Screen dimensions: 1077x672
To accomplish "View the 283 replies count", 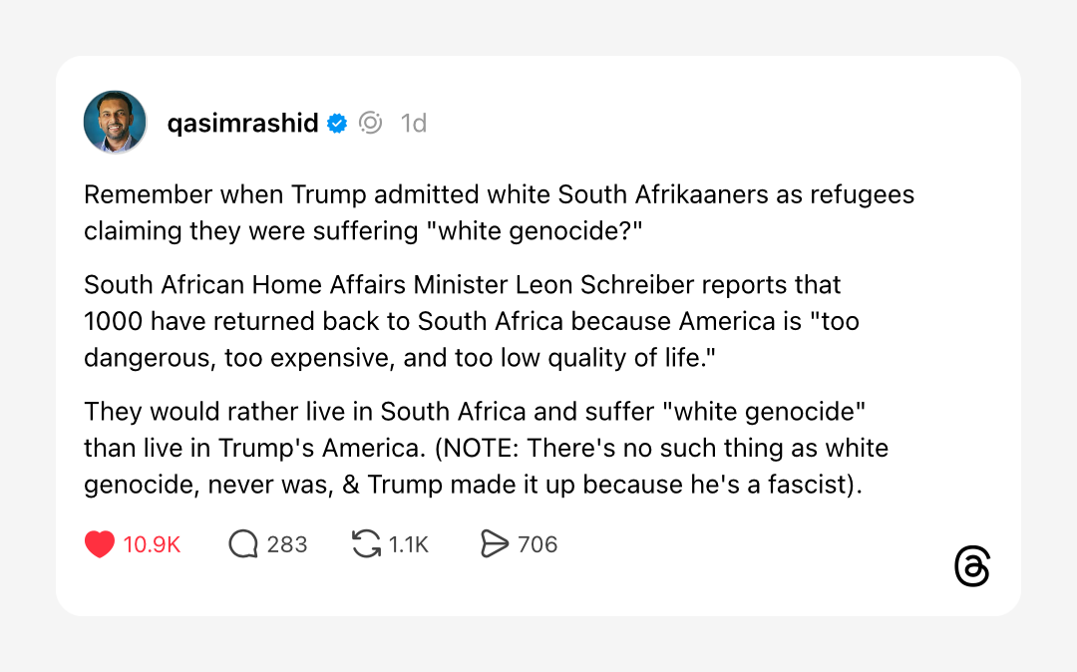I will (287, 544).
